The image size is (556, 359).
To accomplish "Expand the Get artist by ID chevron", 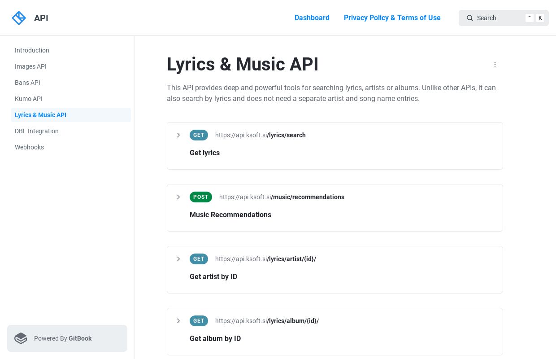I will point(178,259).
